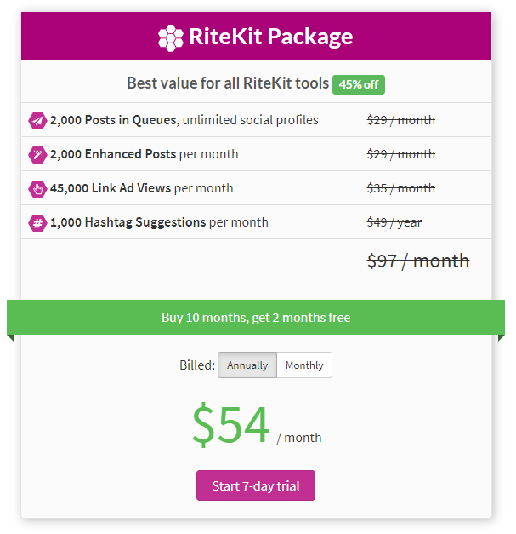Click the $54 per month price
516x534 pixels.
pos(257,424)
